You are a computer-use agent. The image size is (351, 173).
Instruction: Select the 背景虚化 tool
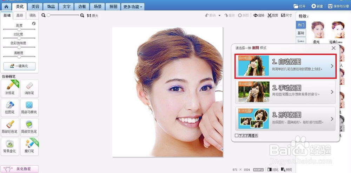(10, 147)
